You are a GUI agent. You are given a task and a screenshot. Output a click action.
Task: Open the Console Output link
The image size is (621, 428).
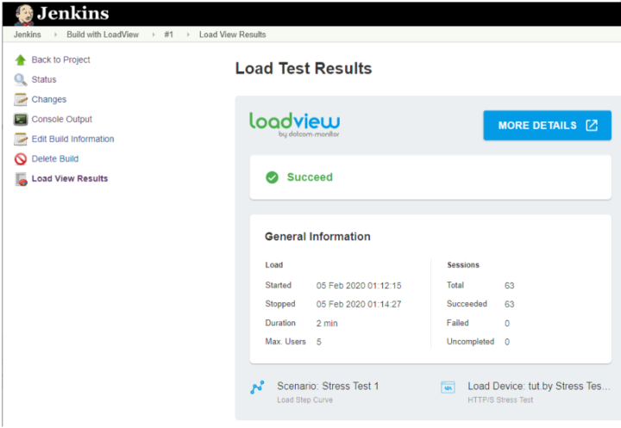pos(62,119)
